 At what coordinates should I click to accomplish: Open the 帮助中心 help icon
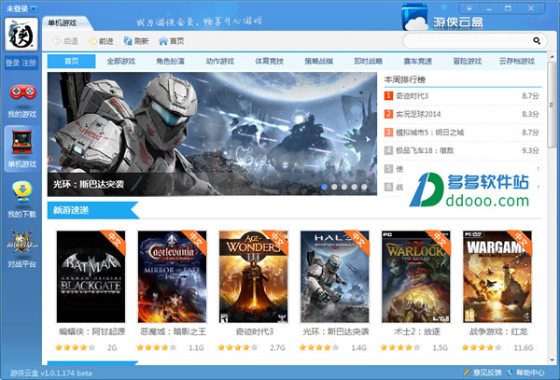[x=511, y=373]
